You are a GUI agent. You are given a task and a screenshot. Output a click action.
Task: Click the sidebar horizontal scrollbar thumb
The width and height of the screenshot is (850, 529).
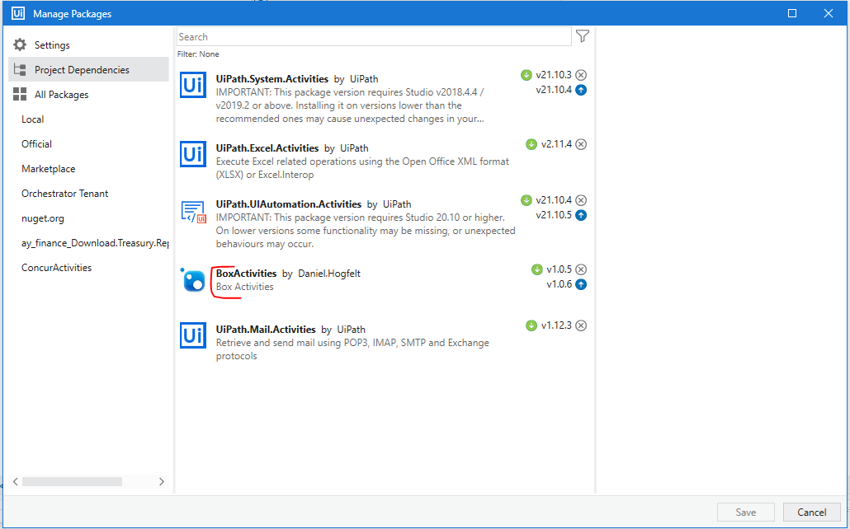72,481
